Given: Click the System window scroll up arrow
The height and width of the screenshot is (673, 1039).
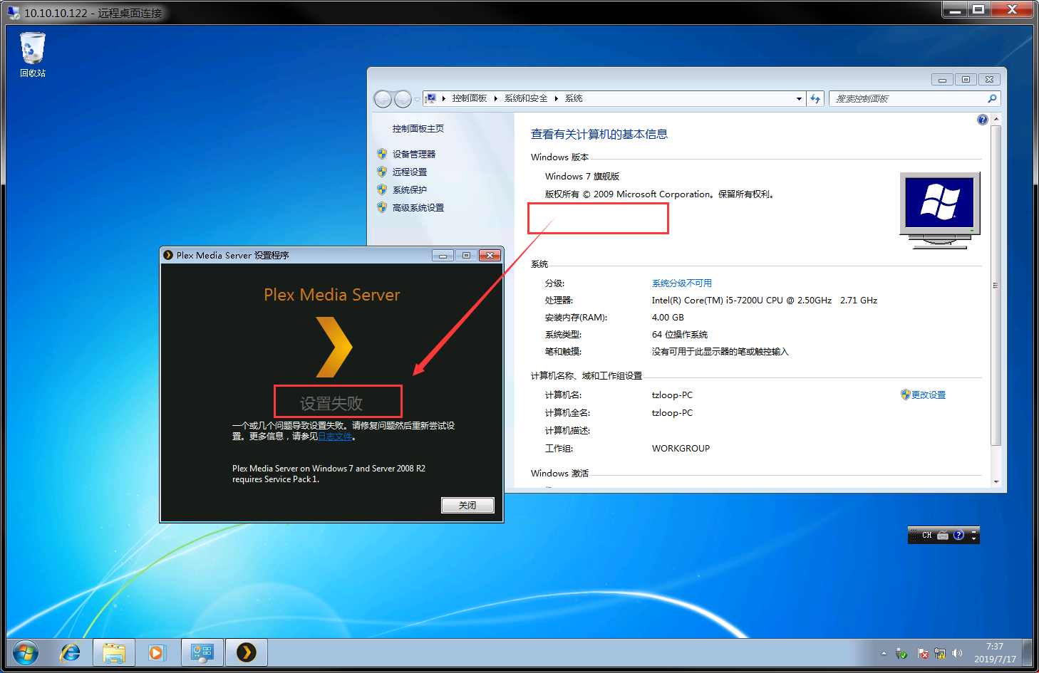Looking at the screenshot, I should click(996, 119).
